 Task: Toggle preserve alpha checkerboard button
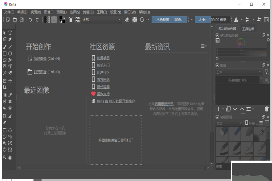tap(135, 20)
